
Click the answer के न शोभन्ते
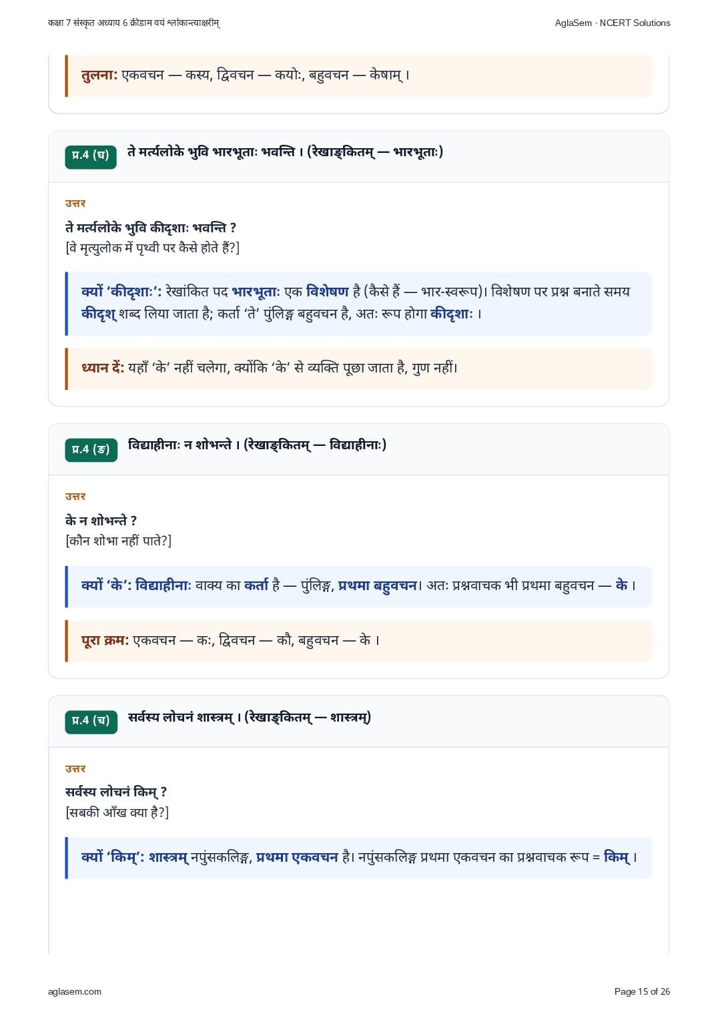101,521
